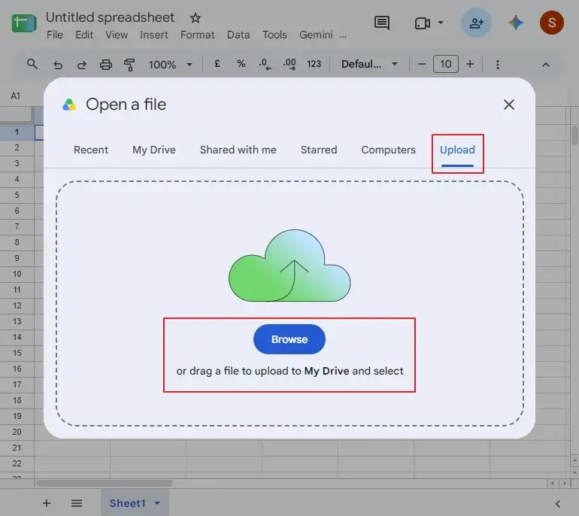Collapse the header with up chevron

(x=546, y=65)
